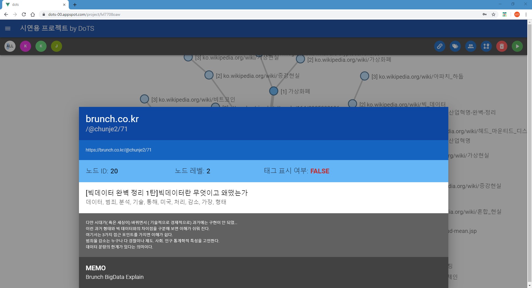Click the 빅데이터 완벽 정리 article title
This screenshot has width=532, height=288.
167,193
